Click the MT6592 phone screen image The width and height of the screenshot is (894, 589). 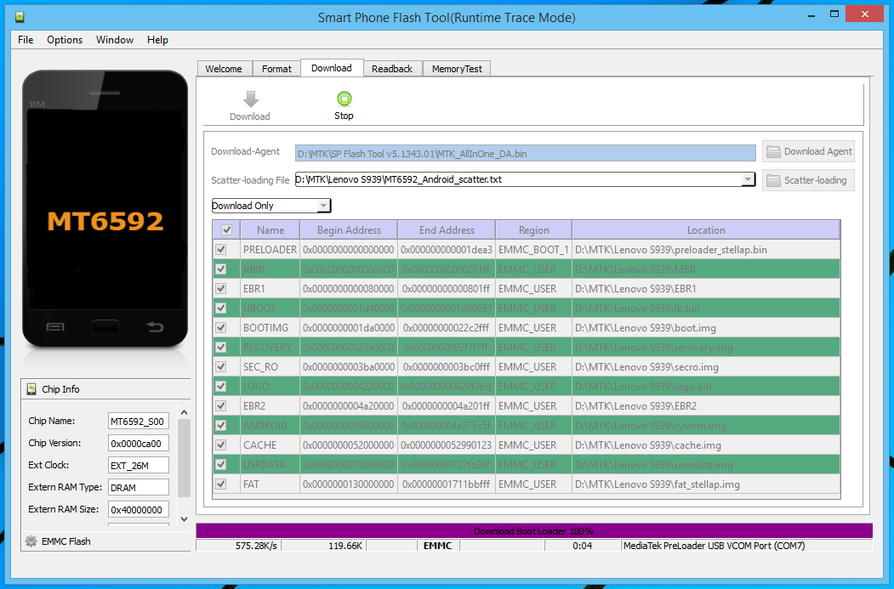tap(105, 209)
